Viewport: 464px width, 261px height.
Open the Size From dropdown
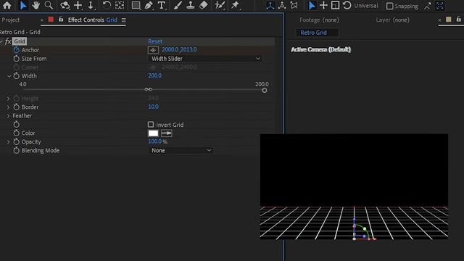click(x=205, y=59)
